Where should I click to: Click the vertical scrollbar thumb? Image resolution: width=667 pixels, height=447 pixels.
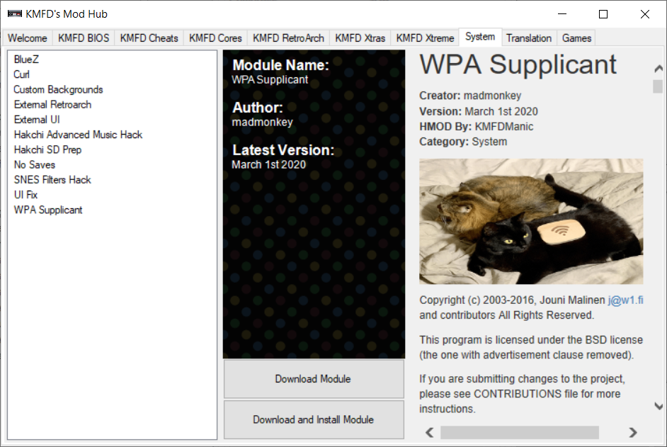(658, 86)
